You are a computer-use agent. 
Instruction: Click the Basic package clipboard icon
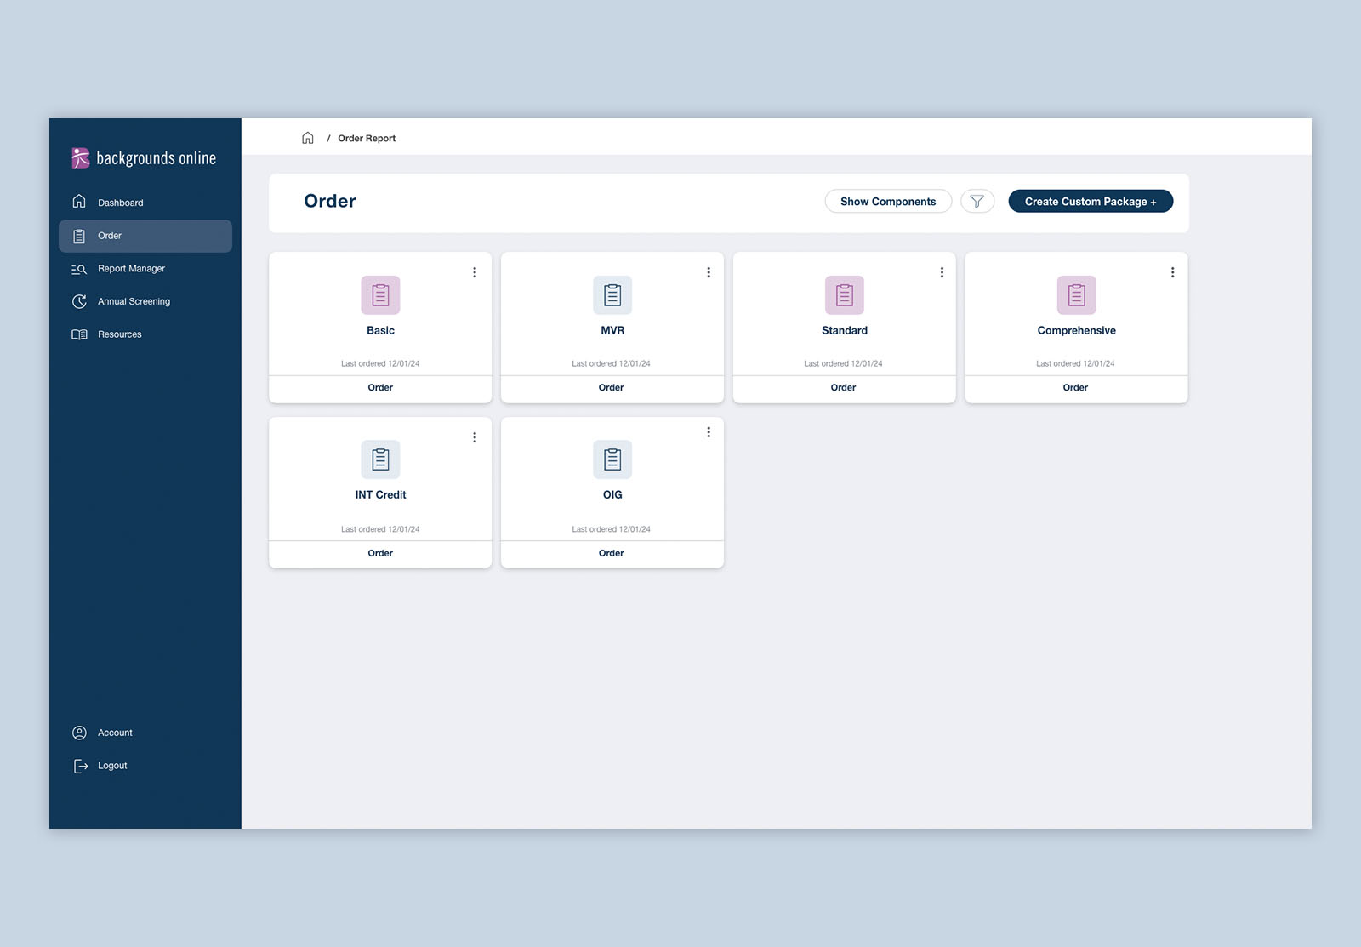[x=380, y=295]
